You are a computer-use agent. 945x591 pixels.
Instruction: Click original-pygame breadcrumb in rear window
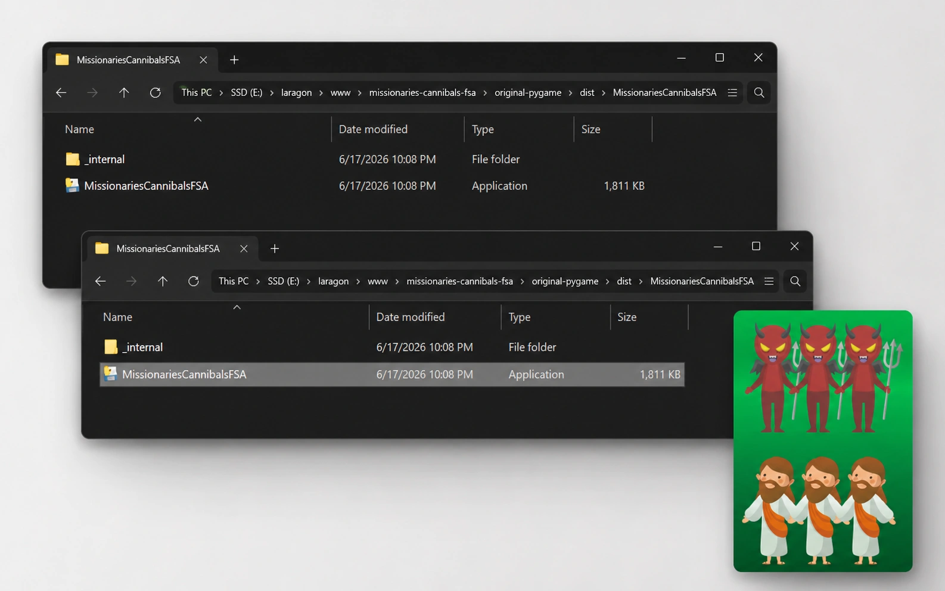528,92
